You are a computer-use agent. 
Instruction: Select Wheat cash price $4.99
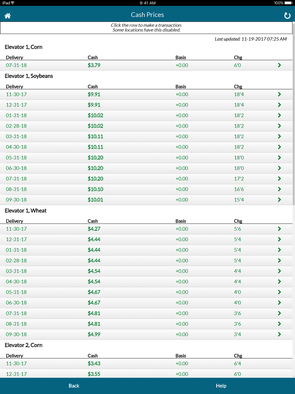[94, 334]
